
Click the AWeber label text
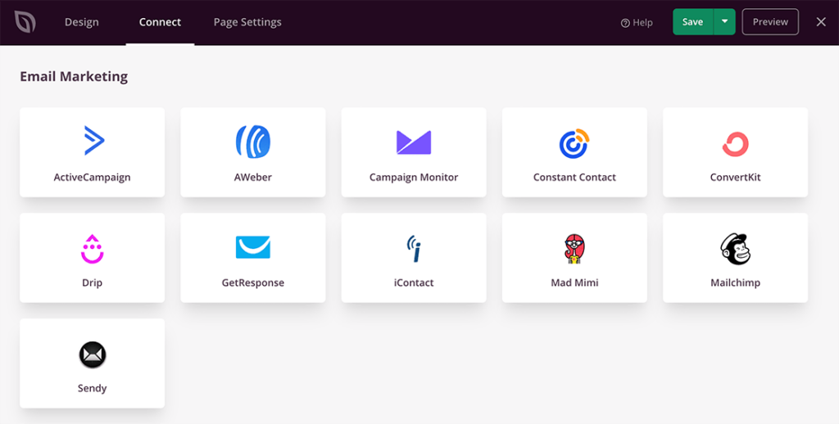point(253,177)
